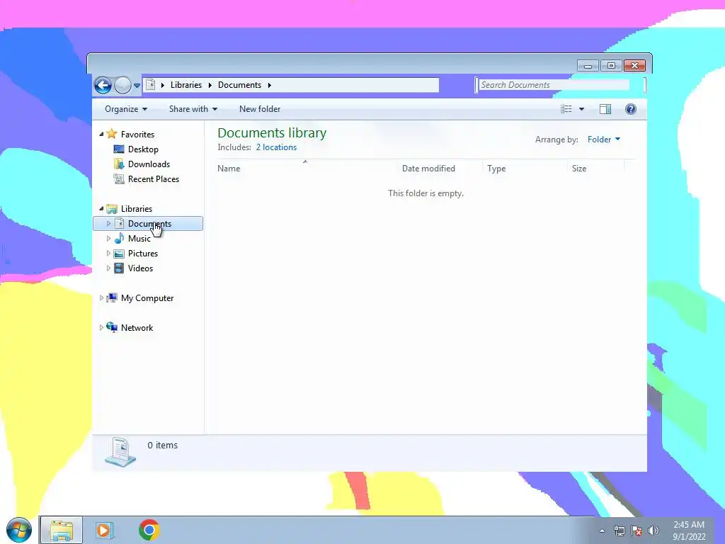This screenshot has height=544, width=725.
Task: Select the Documents library icon in sidebar
Action: click(x=119, y=223)
